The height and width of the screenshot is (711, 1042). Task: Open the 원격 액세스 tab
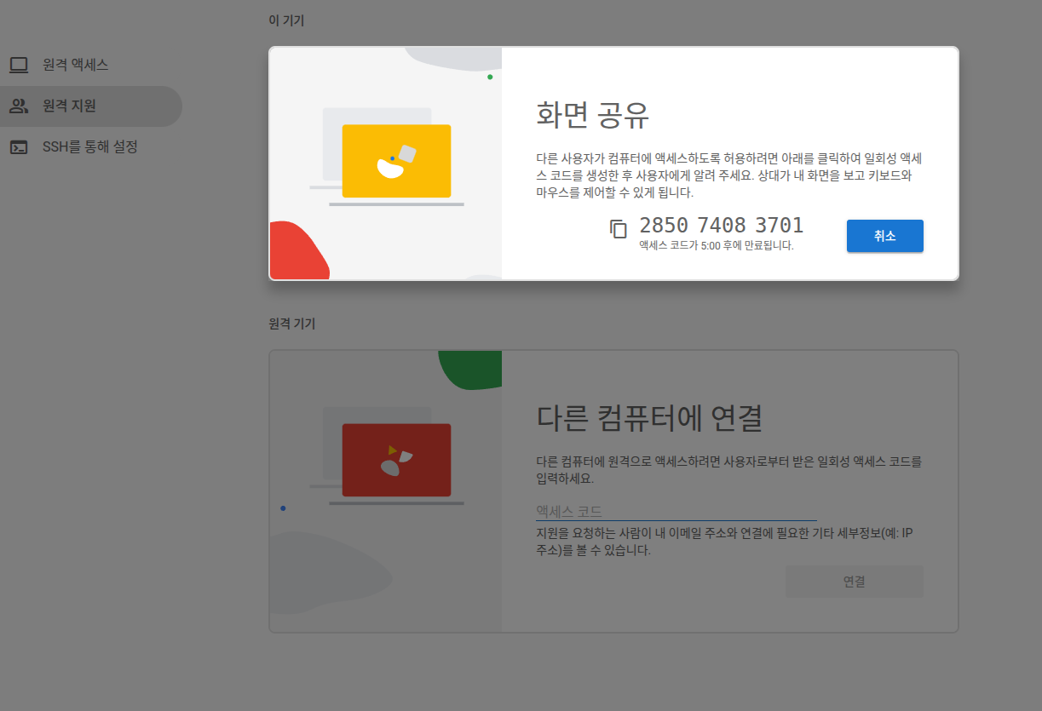point(91,65)
